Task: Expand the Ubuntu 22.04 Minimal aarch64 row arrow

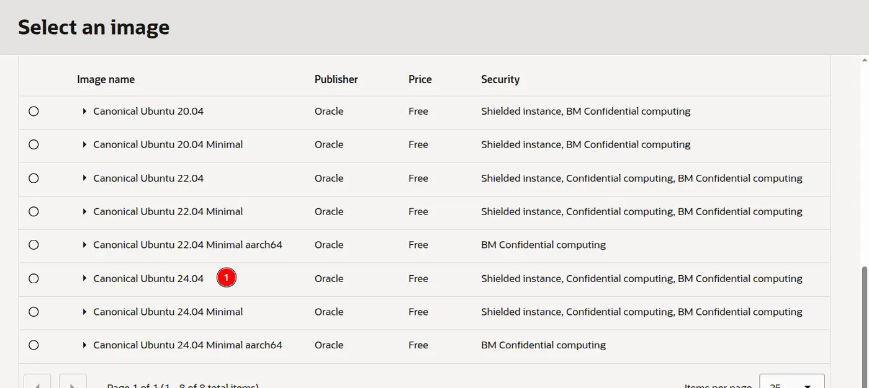Action: point(84,245)
